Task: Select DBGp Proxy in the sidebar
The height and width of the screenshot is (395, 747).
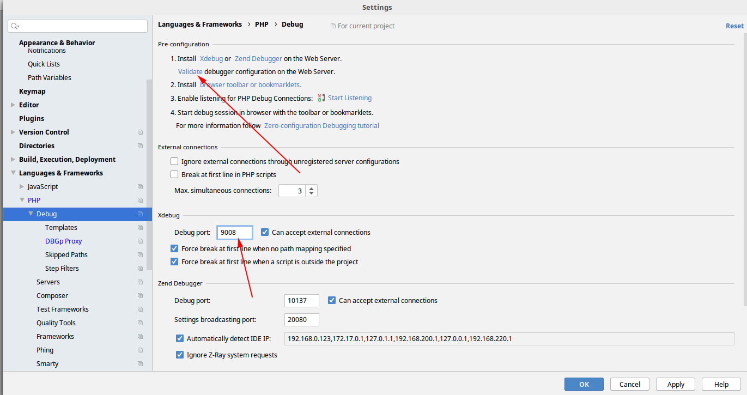Action: [x=63, y=241]
